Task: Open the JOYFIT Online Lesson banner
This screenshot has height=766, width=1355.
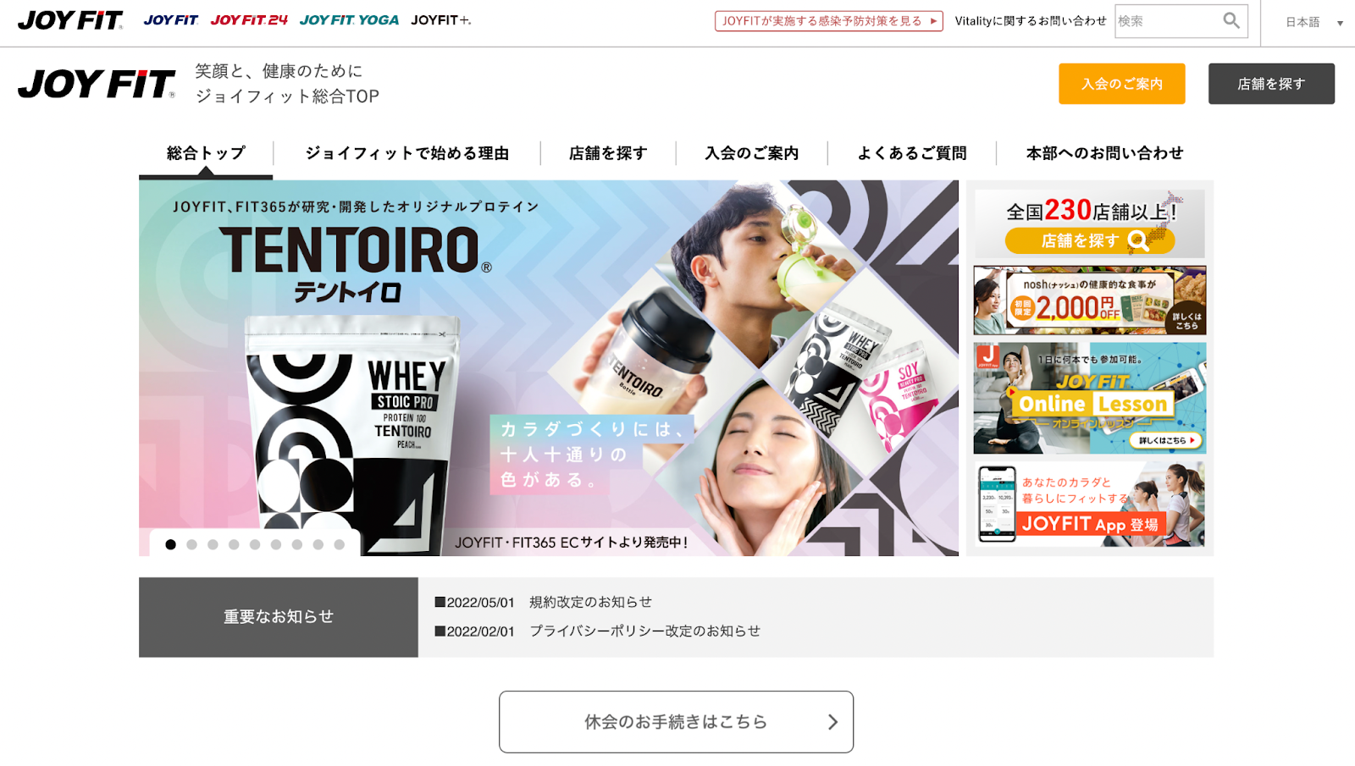Action: coord(1089,398)
